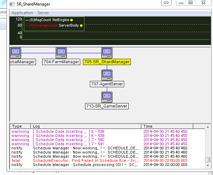
Task: Select the Schedule processing (0) notify row
Action: (107, 165)
